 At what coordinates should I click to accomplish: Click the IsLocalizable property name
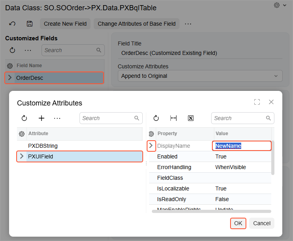coord(173,188)
